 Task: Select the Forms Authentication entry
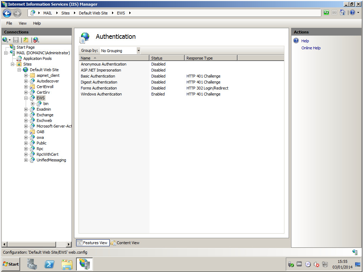(x=181, y=88)
